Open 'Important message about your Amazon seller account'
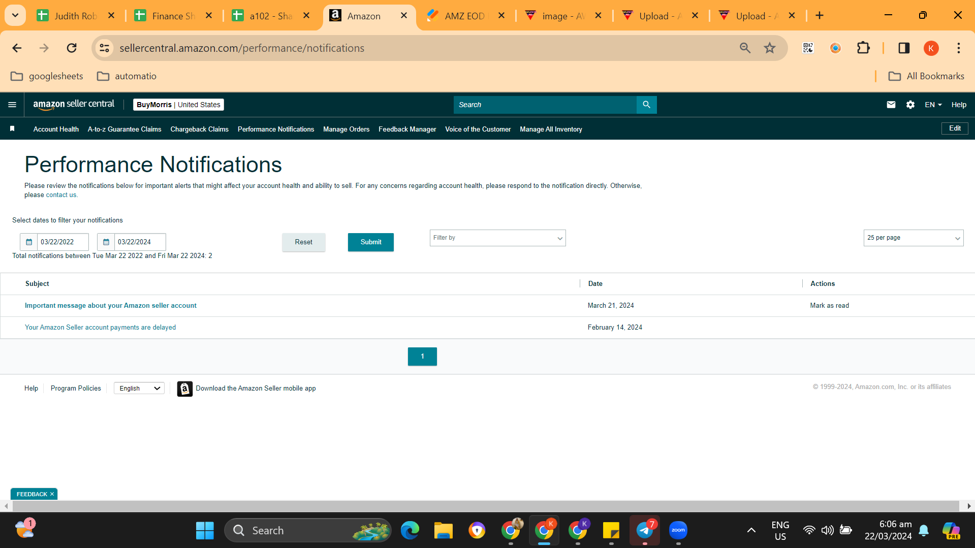 [x=110, y=306]
